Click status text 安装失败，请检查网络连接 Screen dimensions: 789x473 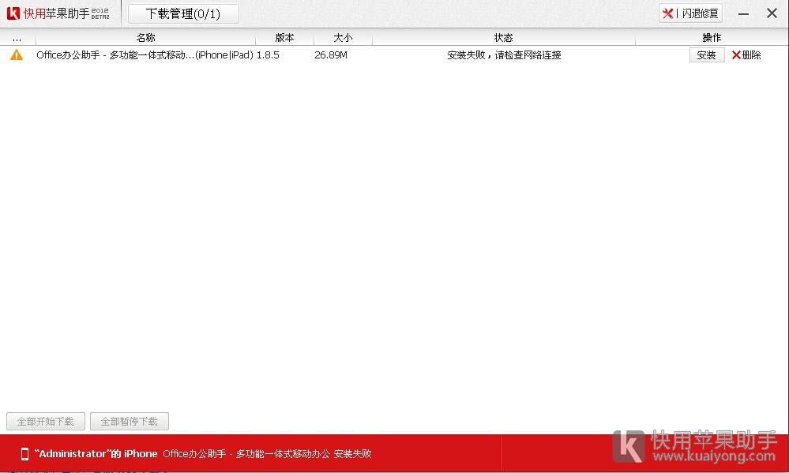click(504, 54)
